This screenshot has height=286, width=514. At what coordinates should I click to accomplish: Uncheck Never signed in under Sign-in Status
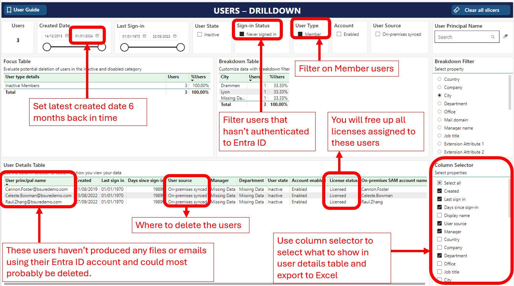[242, 34]
